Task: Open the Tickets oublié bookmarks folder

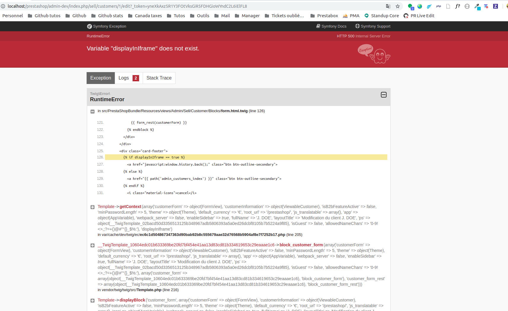Action: pyautogui.click(x=284, y=16)
